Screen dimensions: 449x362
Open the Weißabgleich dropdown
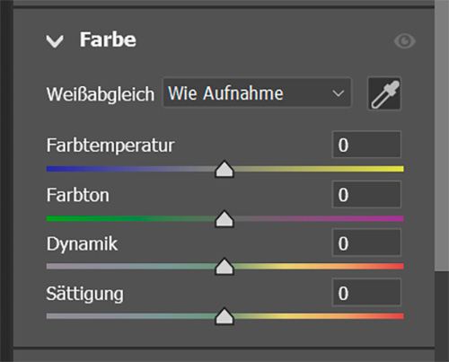click(257, 93)
